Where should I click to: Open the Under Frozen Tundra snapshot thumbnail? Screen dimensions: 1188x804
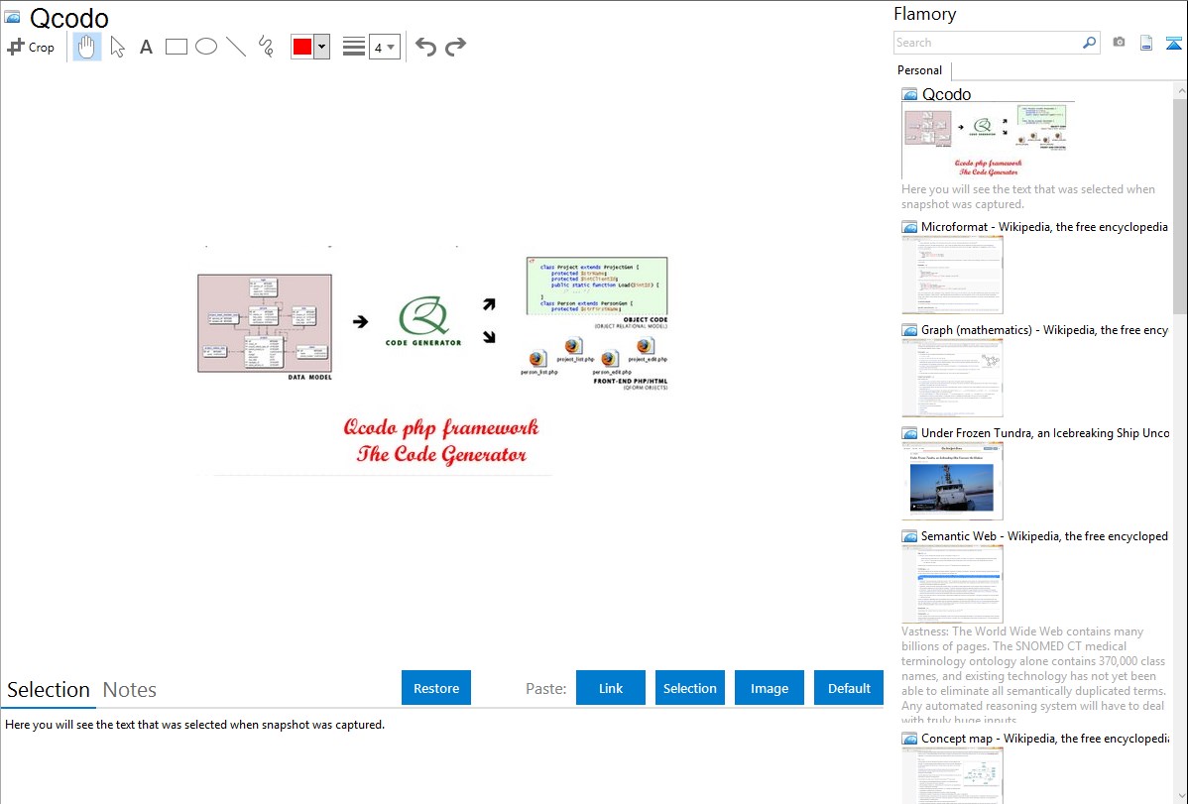952,481
